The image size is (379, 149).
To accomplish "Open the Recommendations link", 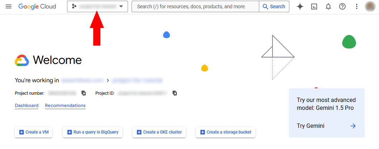I will 65,106.
